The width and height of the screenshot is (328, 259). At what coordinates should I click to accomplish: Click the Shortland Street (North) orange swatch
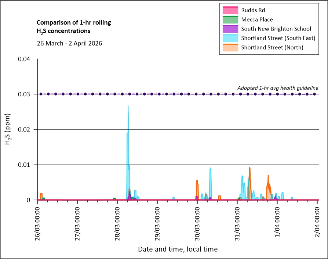(230, 47)
